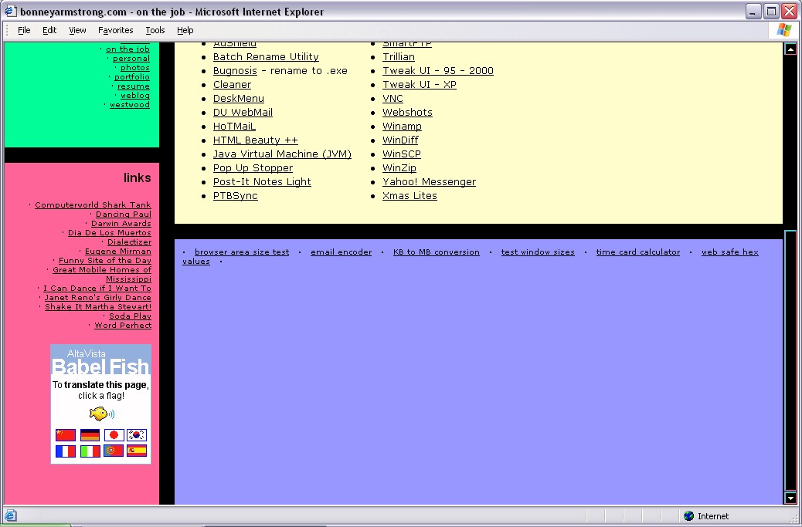
Task: Pick the Portuguese flag in Babel Fish
Action: click(x=114, y=451)
